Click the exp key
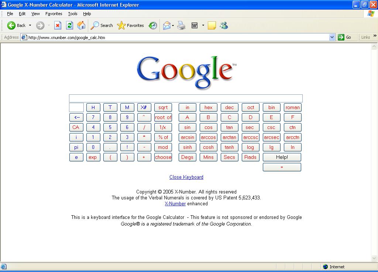Image resolution: width=378 pixels, height=272 pixels. [x=93, y=157]
